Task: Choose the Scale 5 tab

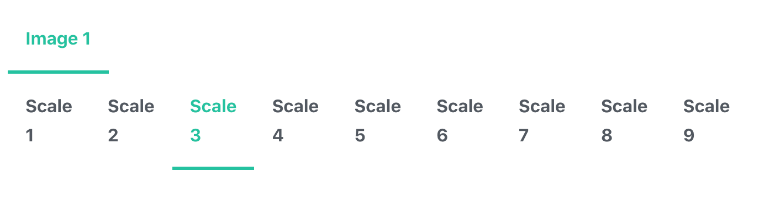Action: [377, 120]
